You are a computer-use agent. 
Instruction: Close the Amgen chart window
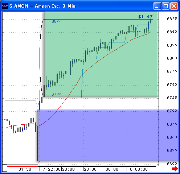[174, 6]
